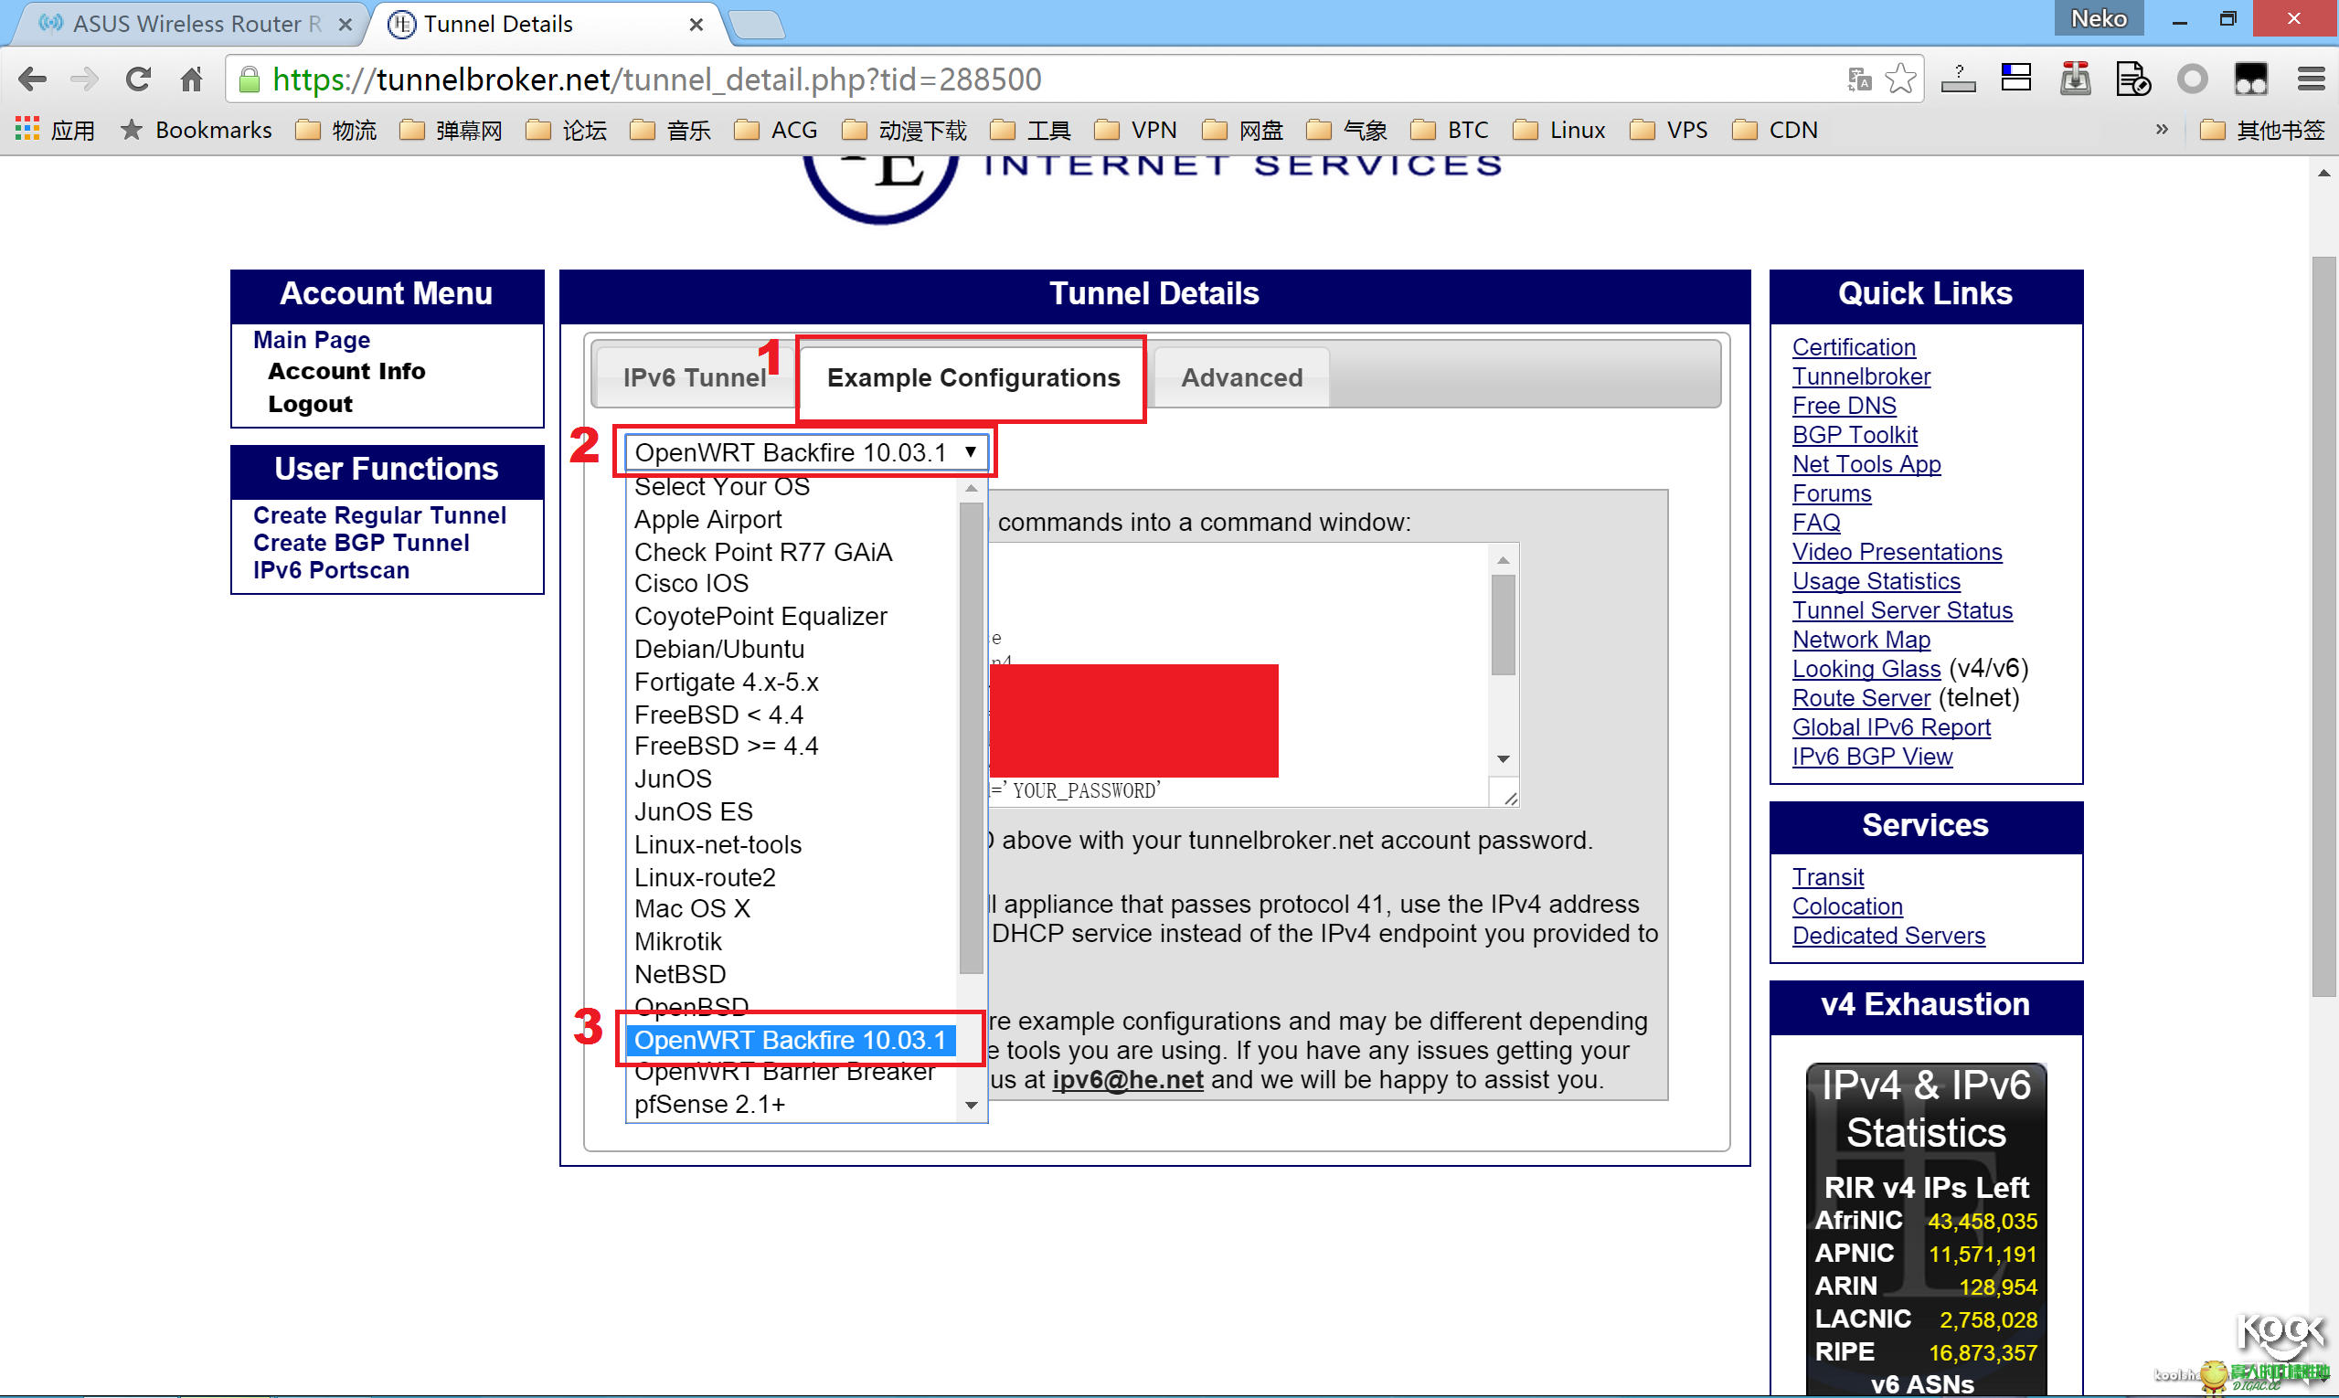Screen dimensions: 2339x1398
Task: Show hidden bookmarks with the chevron
Action: (x=2161, y=129)
